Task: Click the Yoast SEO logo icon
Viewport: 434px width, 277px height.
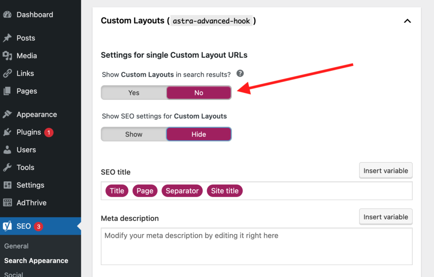Action: click(x=8, y=226)
